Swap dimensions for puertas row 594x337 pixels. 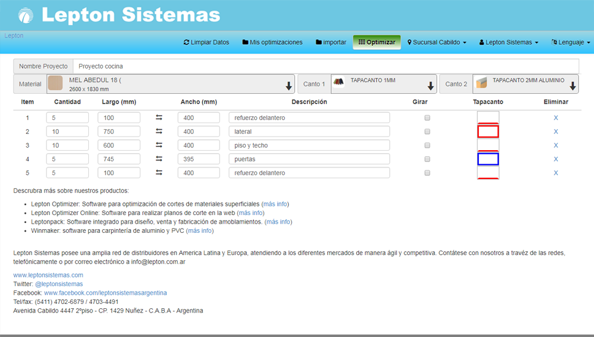pyautogui.click(x=159, y=159)
